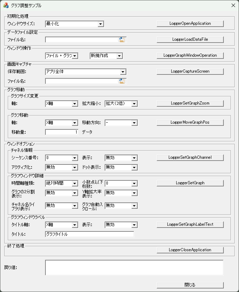The width and height of the screenshot is (239, 292).
Task: Open the 移動方向 dropdown
Action: tap(134, 123)
